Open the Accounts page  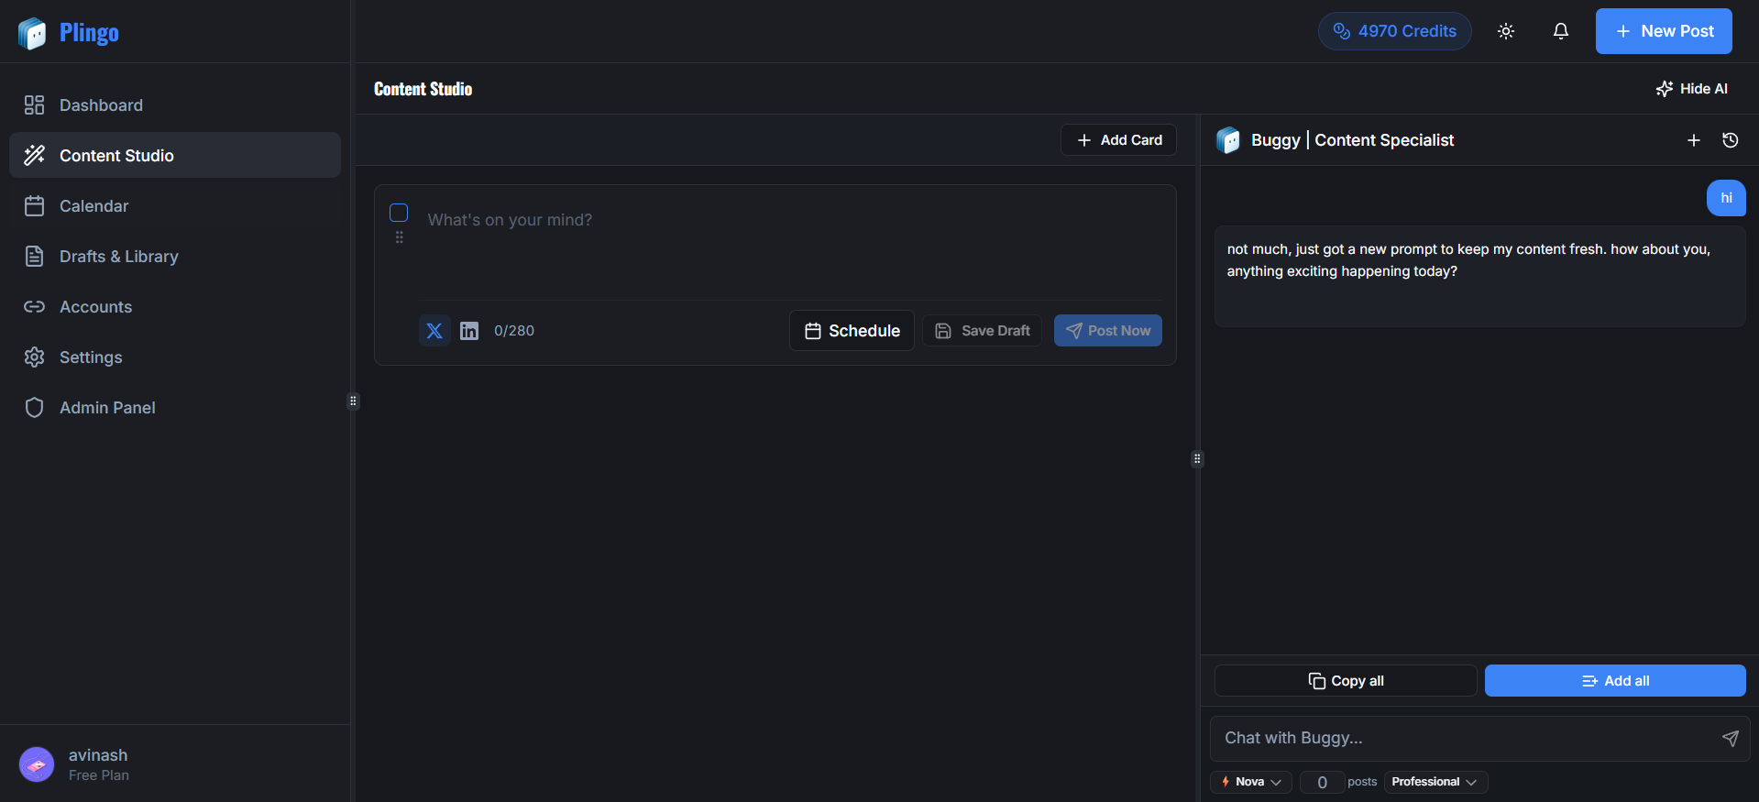click(174, 307)
